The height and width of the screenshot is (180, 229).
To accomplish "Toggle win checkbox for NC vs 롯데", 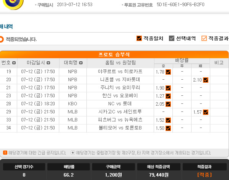I will pyautogui.click(x=168, y=104).
